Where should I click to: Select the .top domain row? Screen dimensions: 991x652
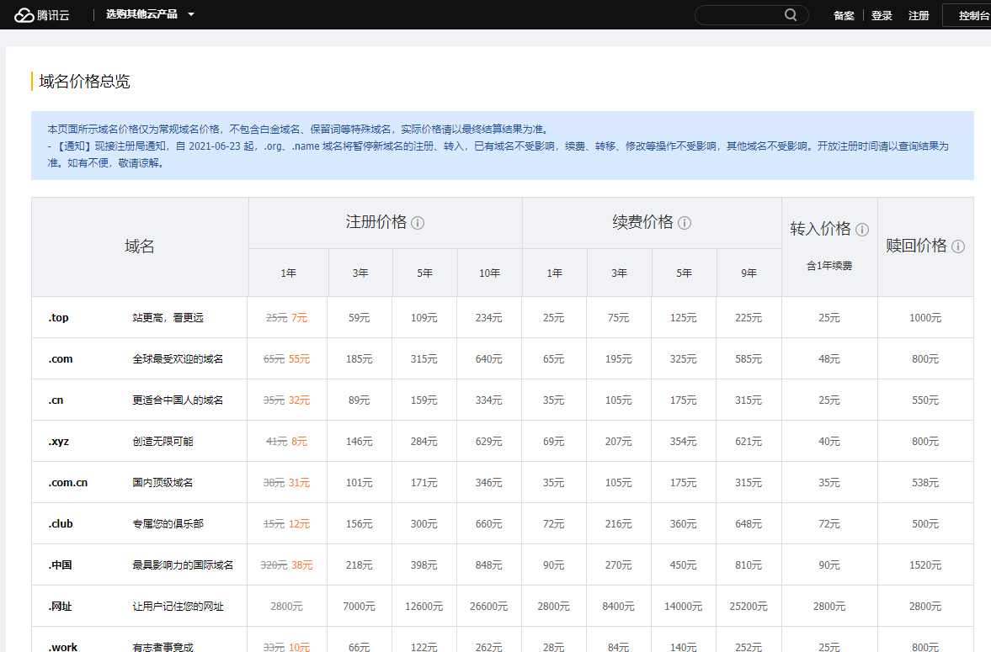tap(58, 318)
